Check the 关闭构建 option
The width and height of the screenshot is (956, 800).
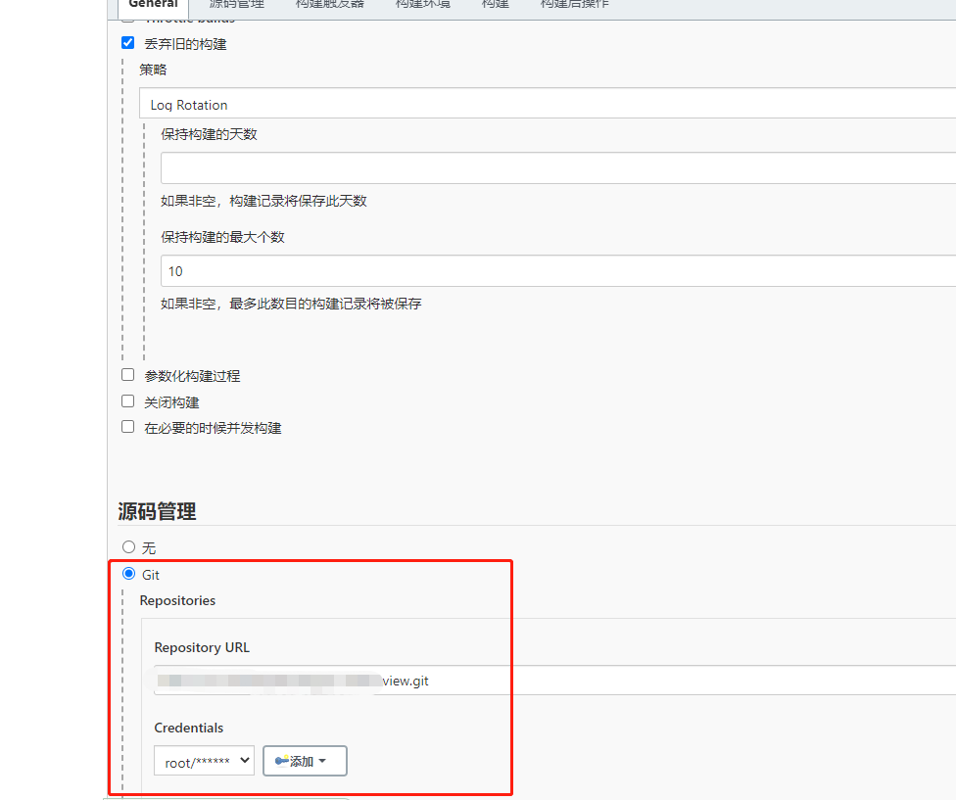click(x=127, y=400)
